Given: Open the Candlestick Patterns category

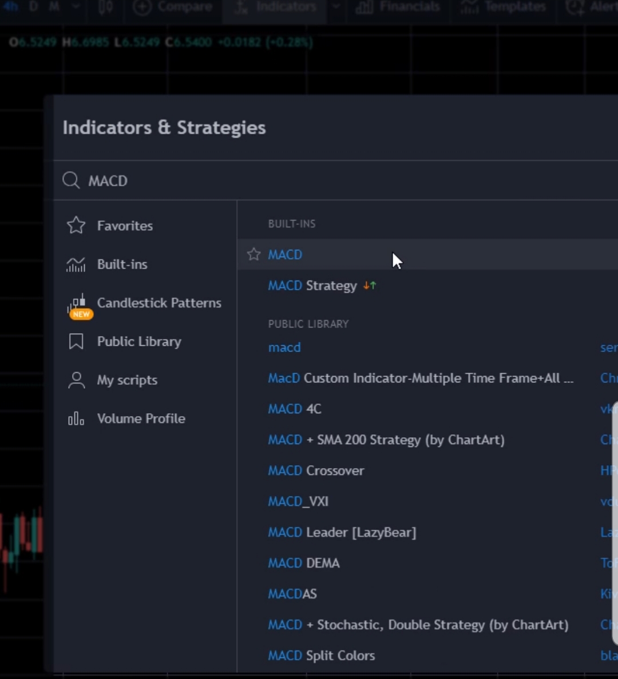Looking at the screenshot, I should [144, 303].
